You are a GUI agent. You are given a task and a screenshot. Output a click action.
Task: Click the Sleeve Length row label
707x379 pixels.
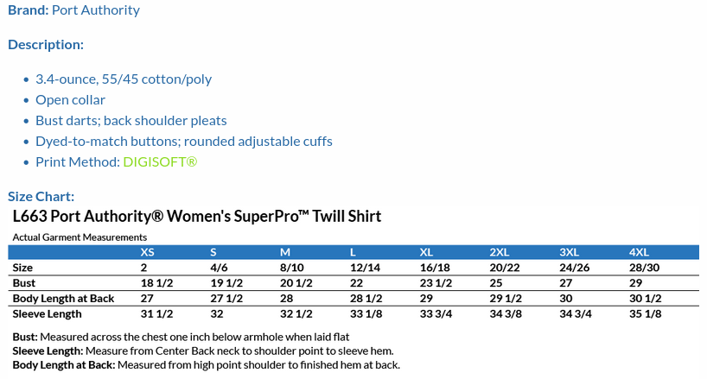coord(47,314)
